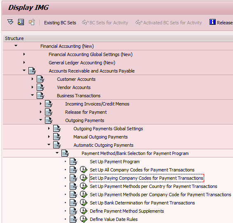
Task: Click the greyed change-log toolbar icon
Action: 32,22
